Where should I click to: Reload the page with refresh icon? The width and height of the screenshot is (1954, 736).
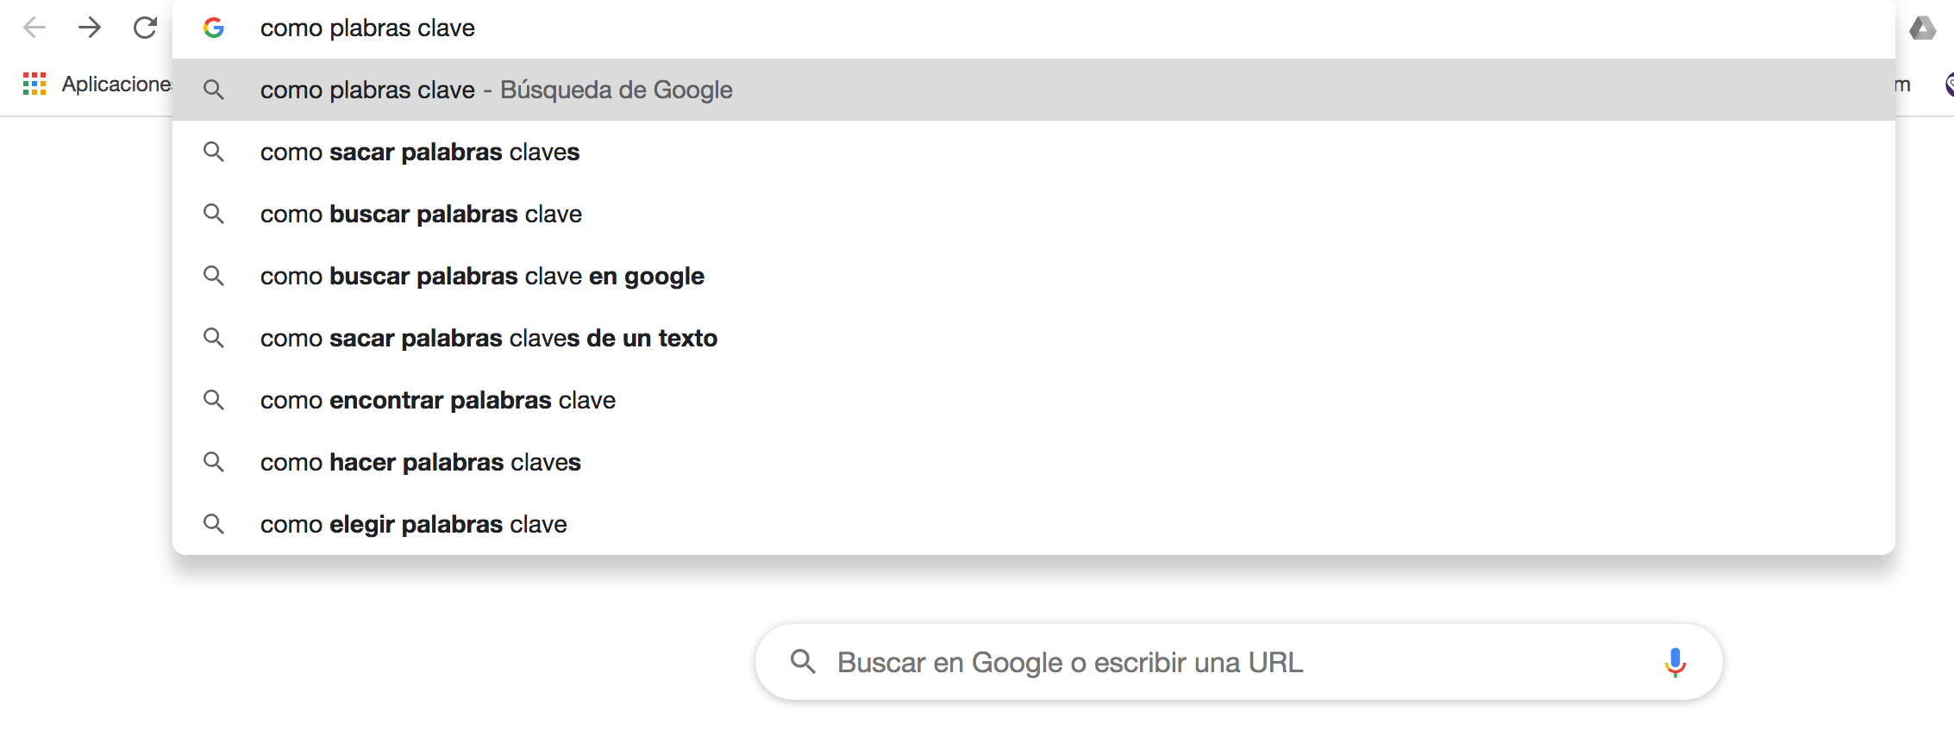[x=145, y=28]
